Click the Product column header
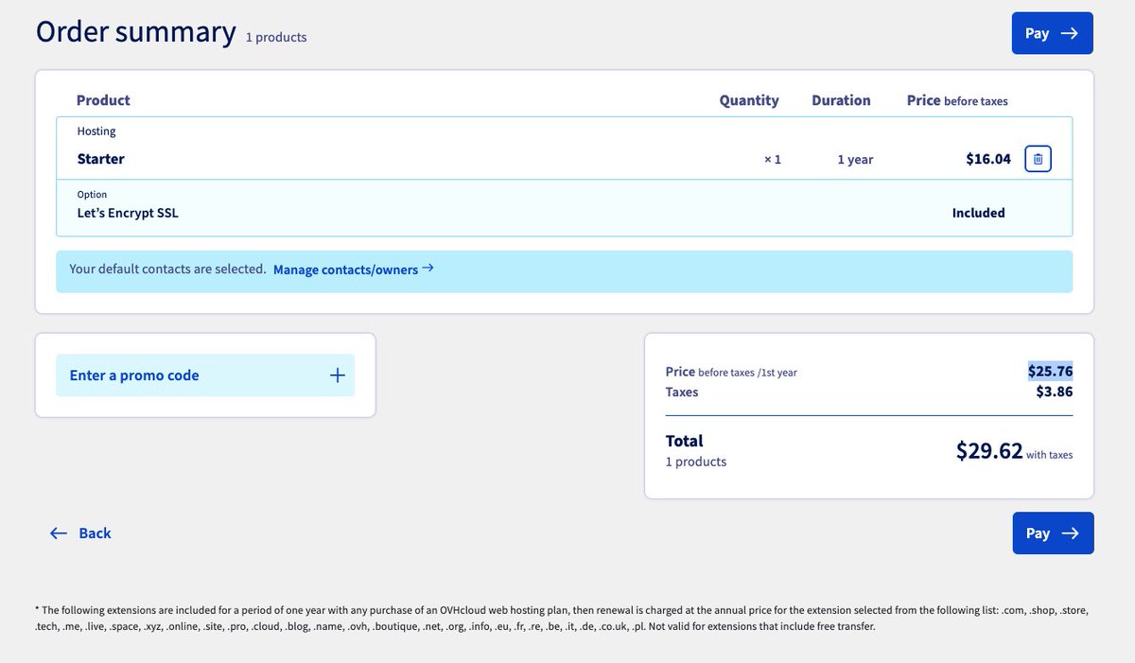Viewport: 1135px width, 663px height. pos(103,100)
